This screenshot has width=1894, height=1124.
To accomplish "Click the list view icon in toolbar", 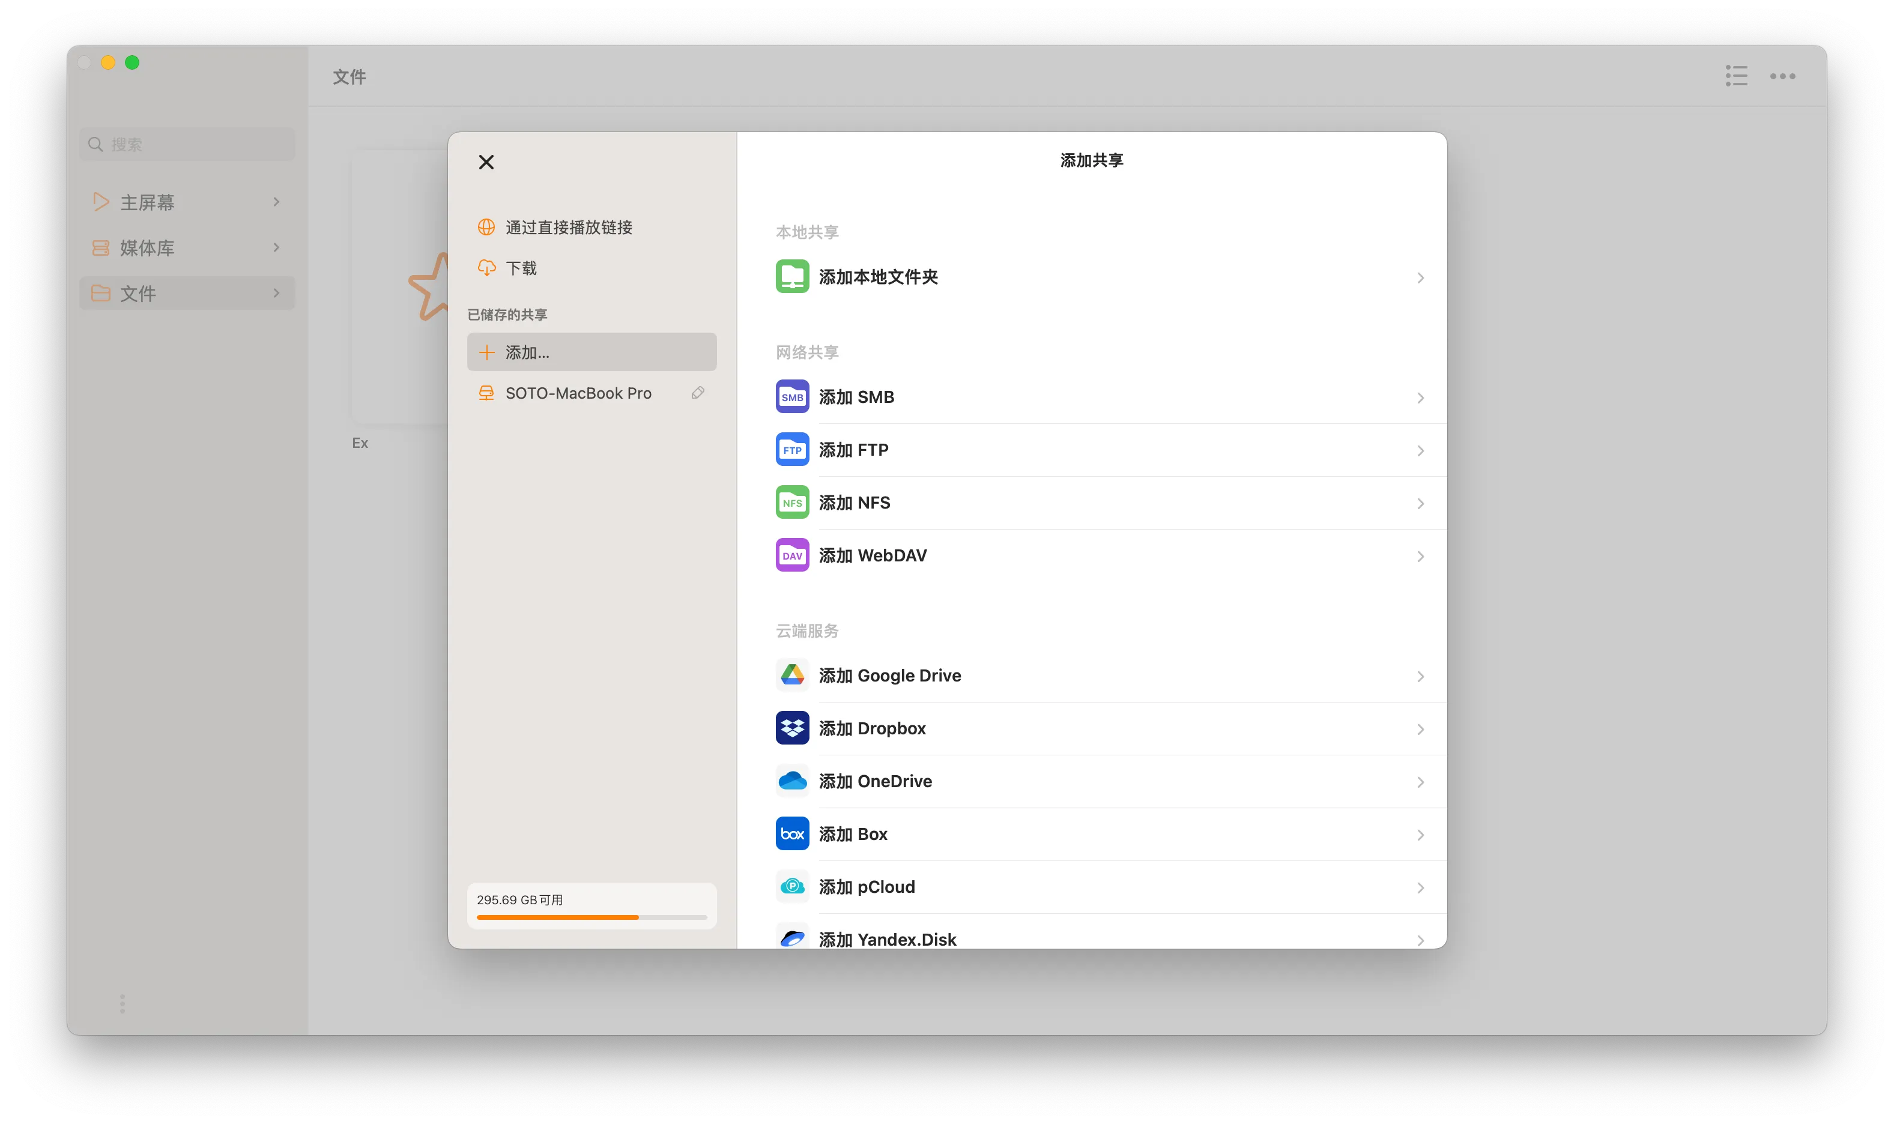I will point(1737,76).
